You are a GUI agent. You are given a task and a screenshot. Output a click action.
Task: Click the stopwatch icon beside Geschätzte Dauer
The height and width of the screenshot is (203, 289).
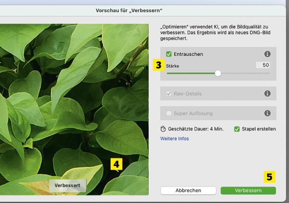tap(163, 129)
